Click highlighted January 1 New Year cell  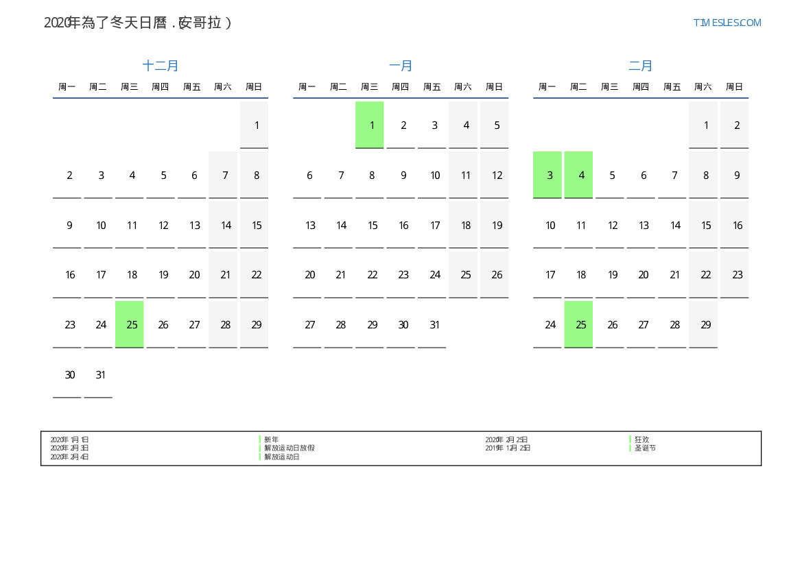pos(370,125)
